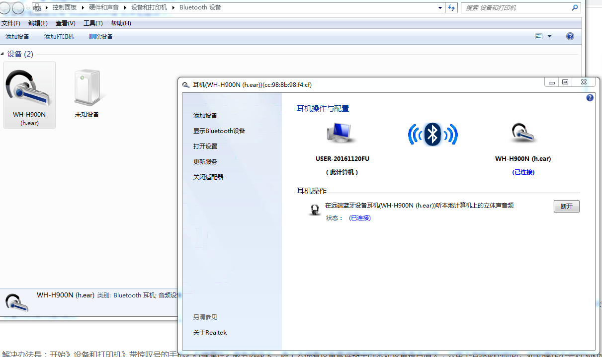Minimize the Bluetooth headset dialog
The image size is (602, 357).
click(552, 82)
